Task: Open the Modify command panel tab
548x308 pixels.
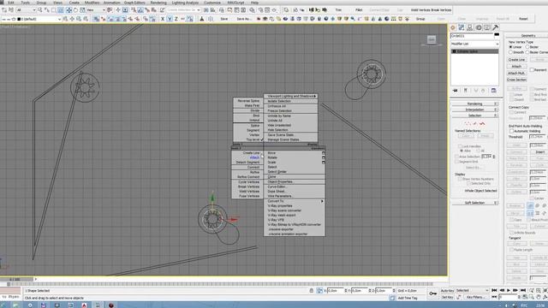Action: coord(462,27)
